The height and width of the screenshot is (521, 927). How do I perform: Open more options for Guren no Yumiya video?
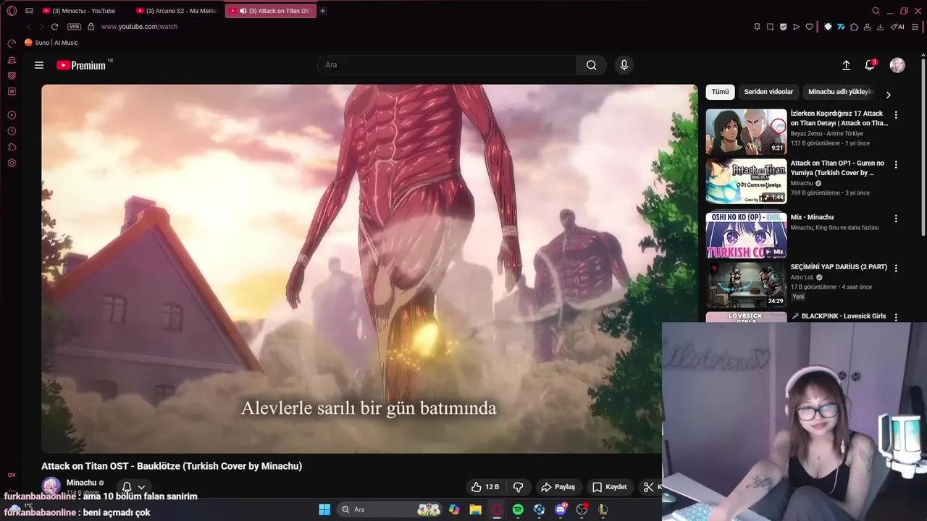(x=896, y=165)
